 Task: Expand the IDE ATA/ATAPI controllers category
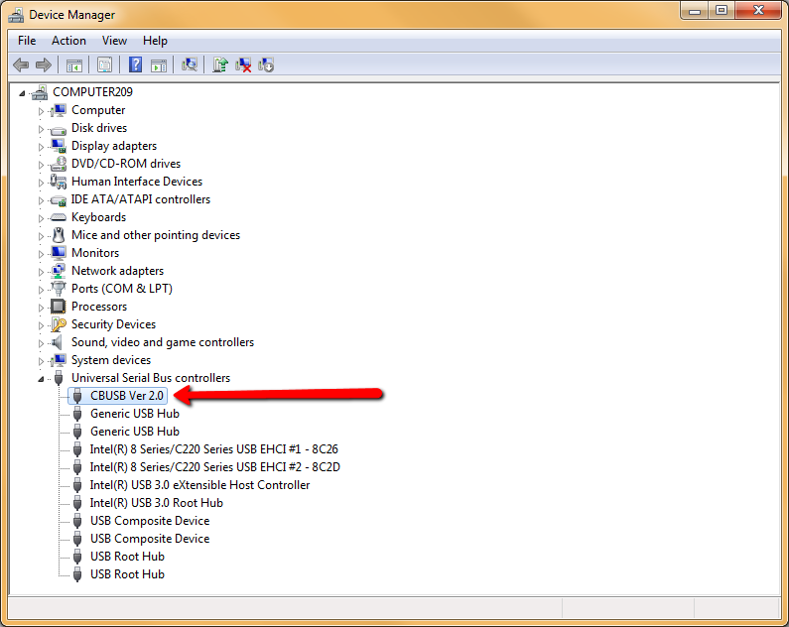41,200
